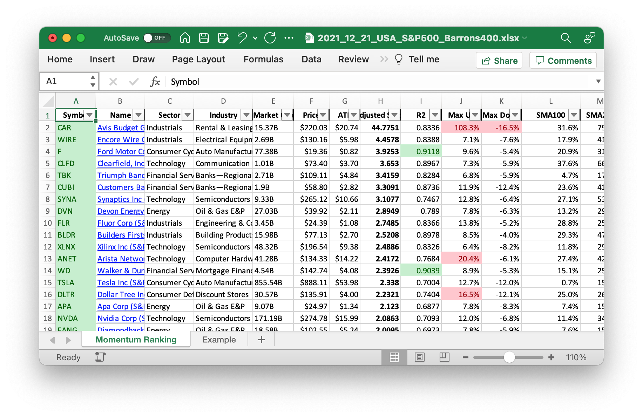
Task: Click the Name Box stepper arrows
Action: point(93,81)
